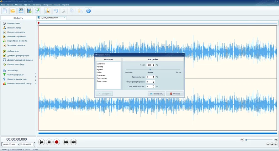
Task: Start playback with the play button
Action: pos(42,142)
